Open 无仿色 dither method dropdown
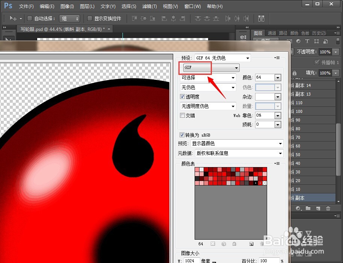 pos(208,87)
